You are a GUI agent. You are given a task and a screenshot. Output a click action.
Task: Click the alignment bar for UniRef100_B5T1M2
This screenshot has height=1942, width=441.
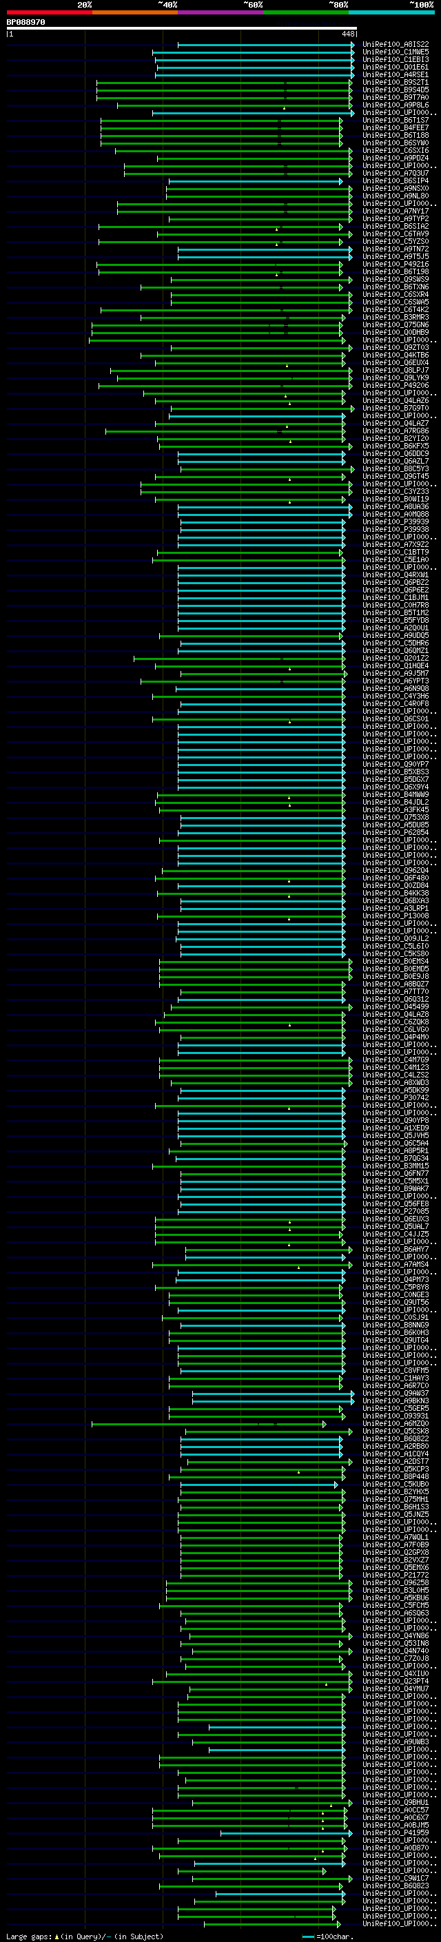tap(262, 614)
